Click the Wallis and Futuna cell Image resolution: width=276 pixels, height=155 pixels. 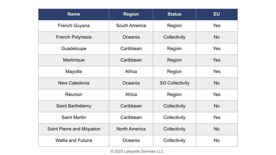(74, 140)
